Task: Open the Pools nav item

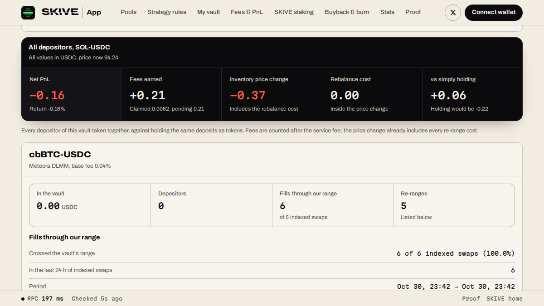Action: 128,12
